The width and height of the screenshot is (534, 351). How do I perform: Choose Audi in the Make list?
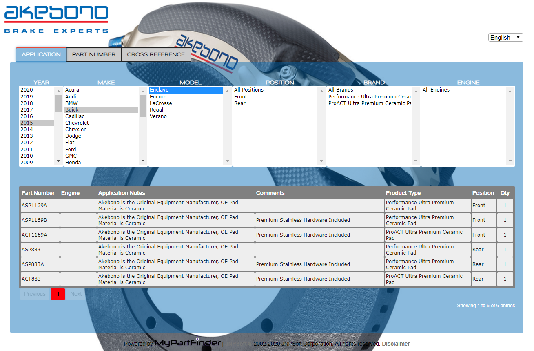101,97
